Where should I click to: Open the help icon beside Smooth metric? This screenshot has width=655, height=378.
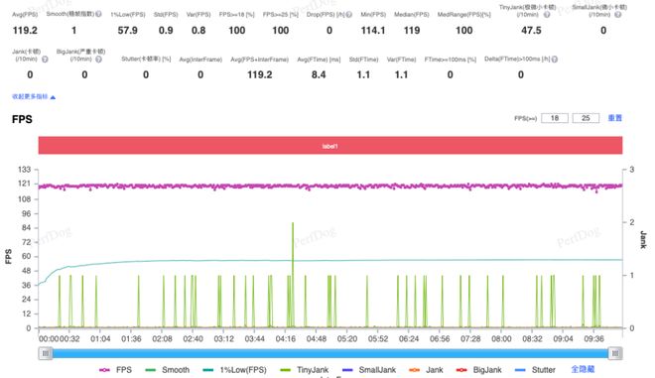(x=98, y=14)
